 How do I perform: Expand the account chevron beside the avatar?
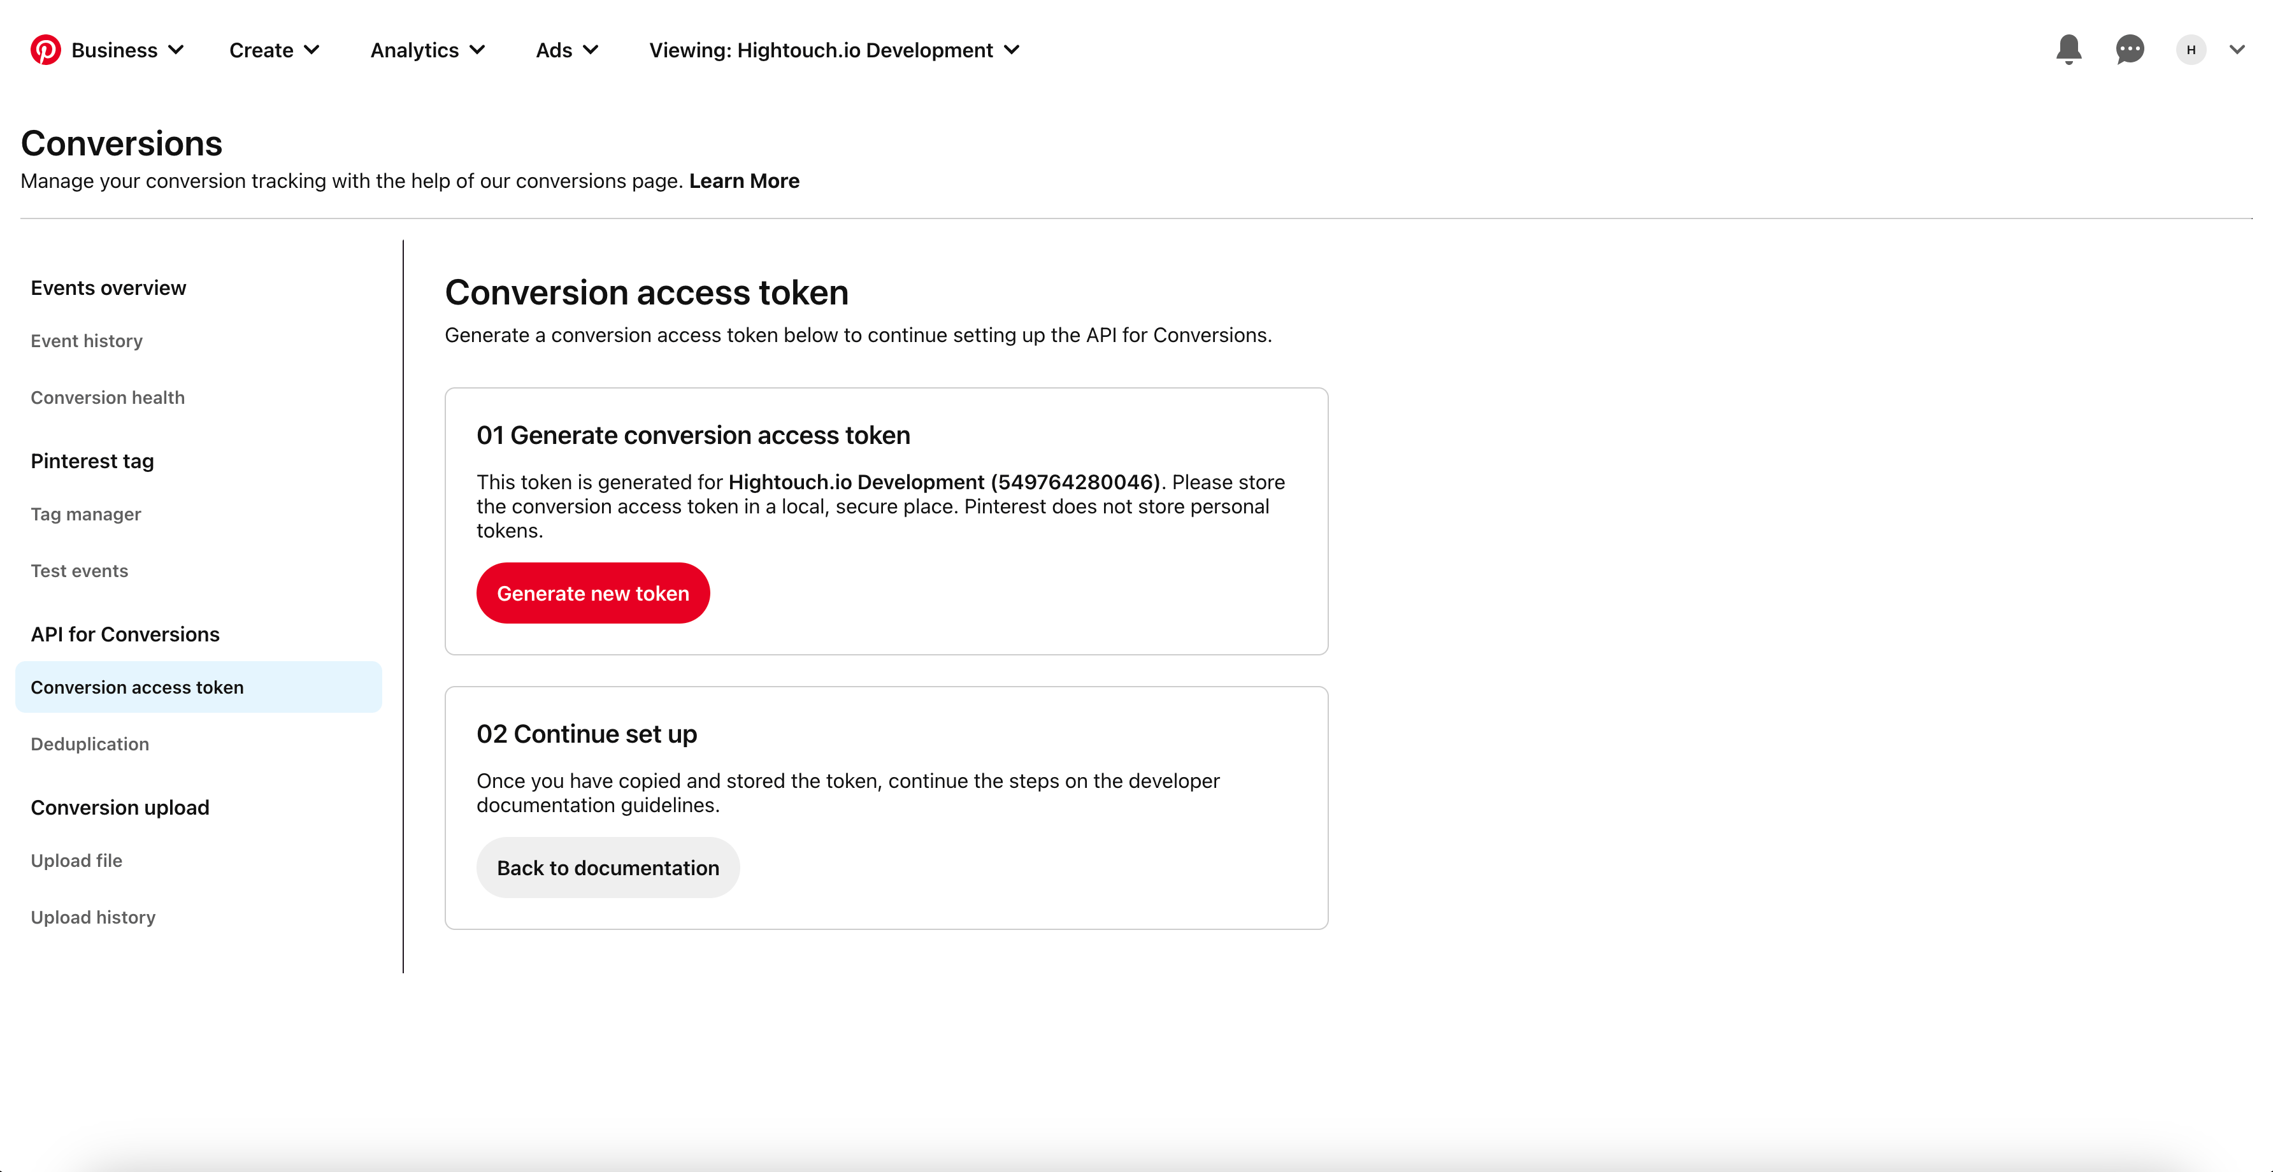(2237, 50)
